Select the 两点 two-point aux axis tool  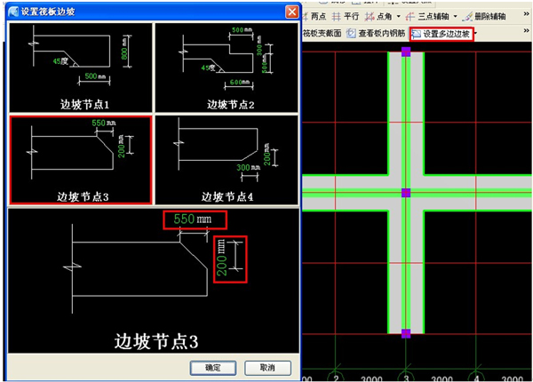314,16
